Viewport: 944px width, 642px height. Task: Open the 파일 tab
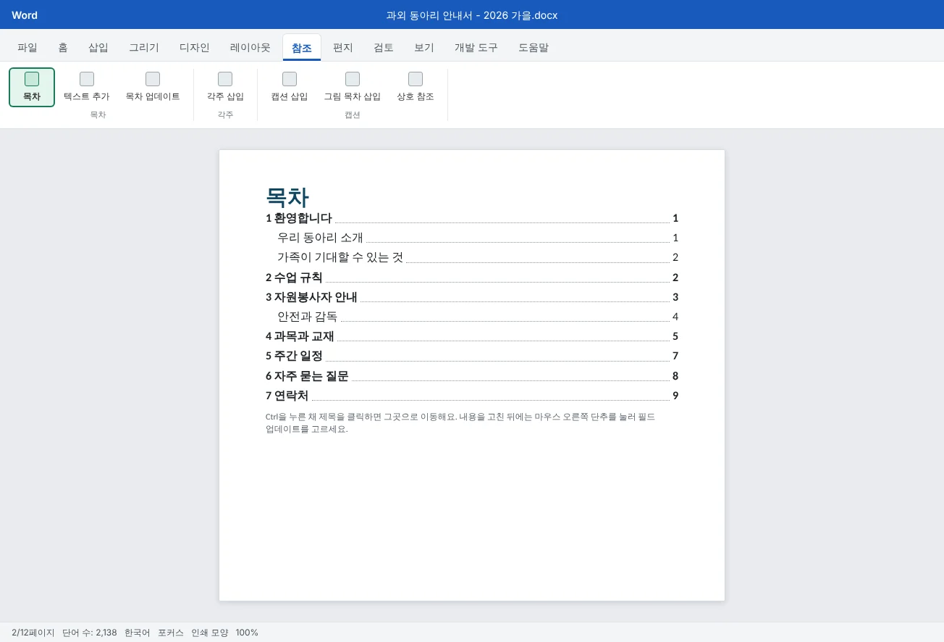(x=28, y=48)
